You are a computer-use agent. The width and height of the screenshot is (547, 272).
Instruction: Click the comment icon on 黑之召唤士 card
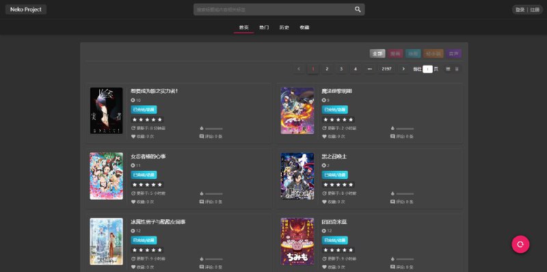(392, 202)
